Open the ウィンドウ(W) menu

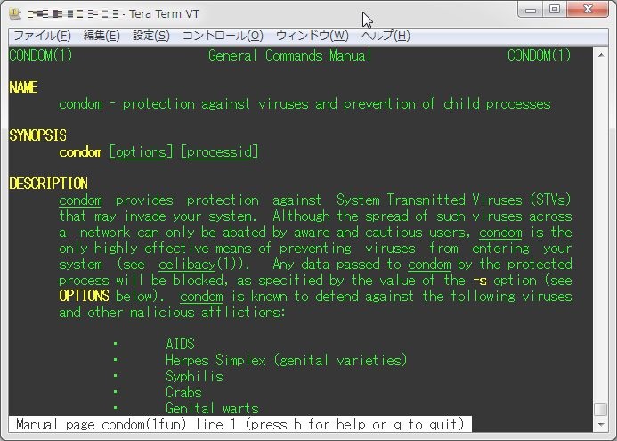pyautogui.click(x=312, y=36)
